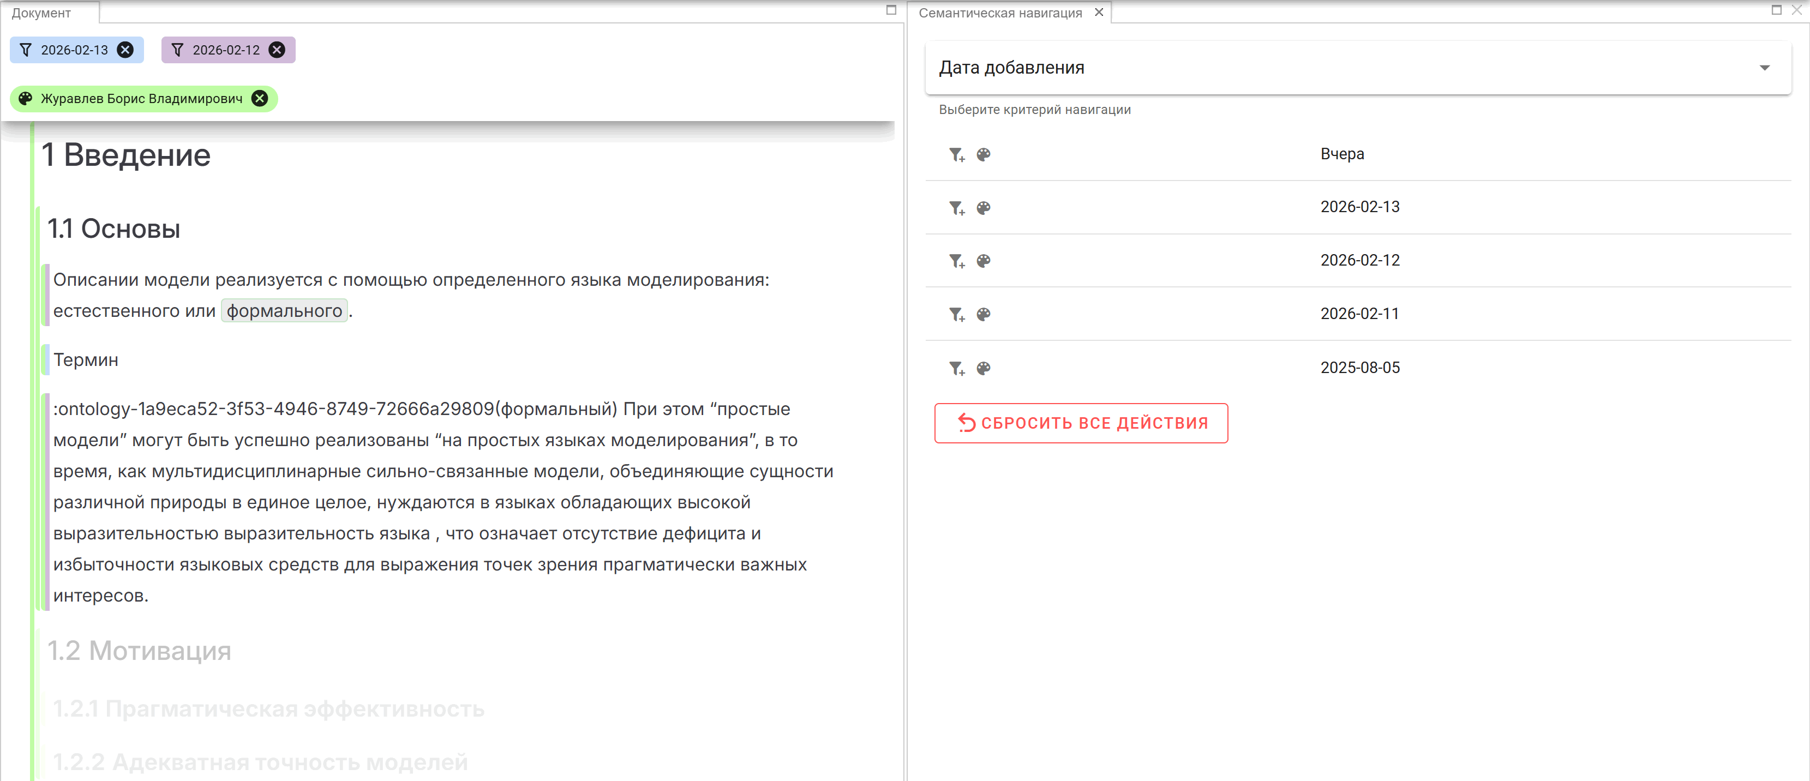Close the Семантическая навигация tab
Screen dimensions: 1810x781
[1099, 13]
